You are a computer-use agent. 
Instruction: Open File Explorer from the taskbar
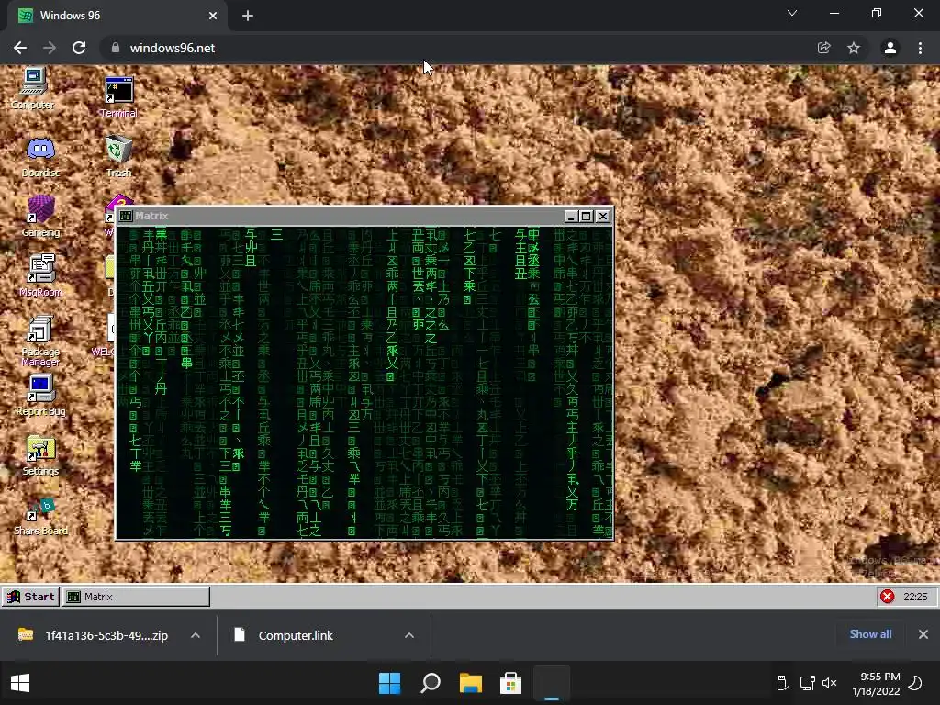pos(471,683)
